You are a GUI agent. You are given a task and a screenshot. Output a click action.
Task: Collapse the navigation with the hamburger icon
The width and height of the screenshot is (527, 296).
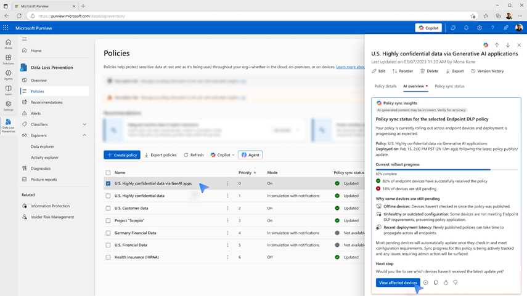(24, 39)
